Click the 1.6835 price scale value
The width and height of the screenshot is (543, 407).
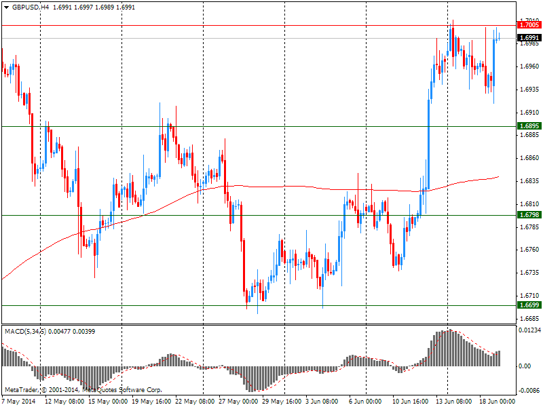point(530,181)
